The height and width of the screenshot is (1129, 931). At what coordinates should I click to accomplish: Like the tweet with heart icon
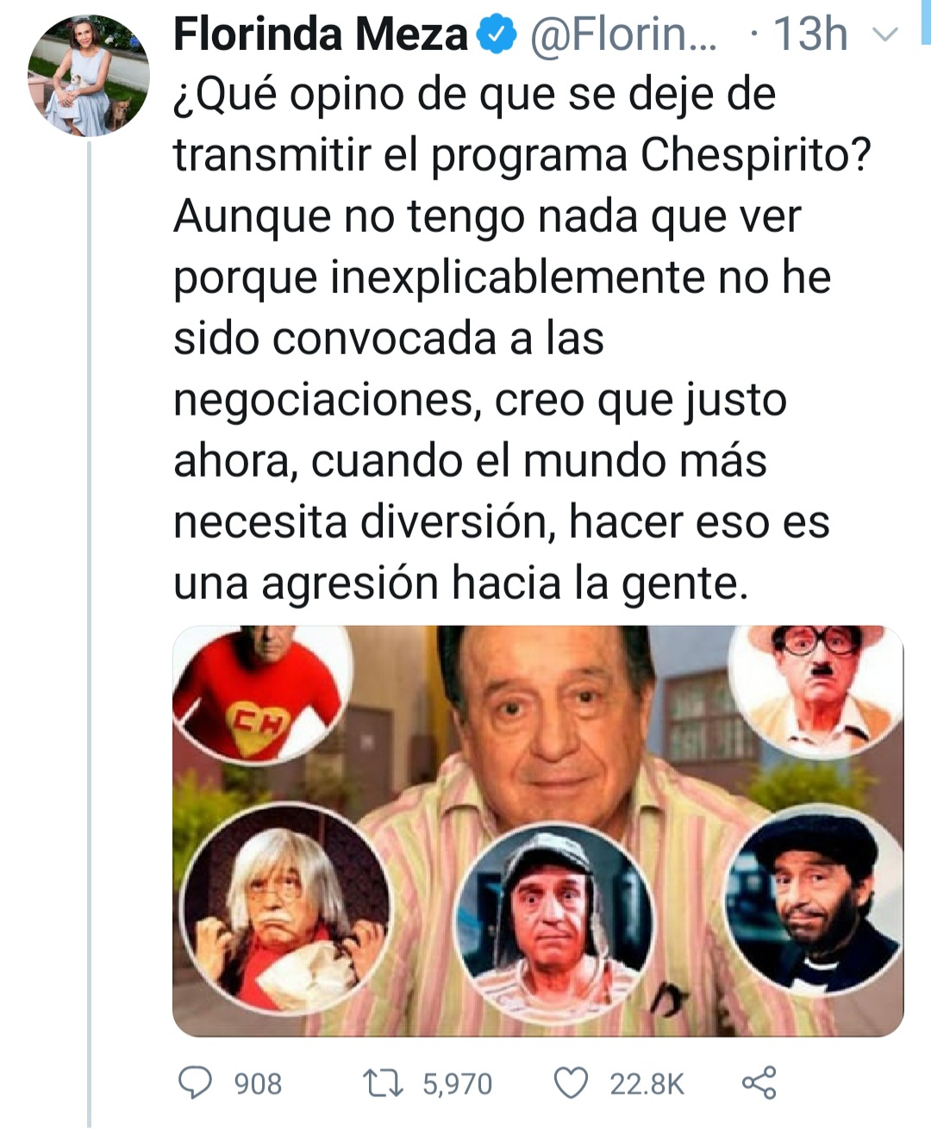571,1083
